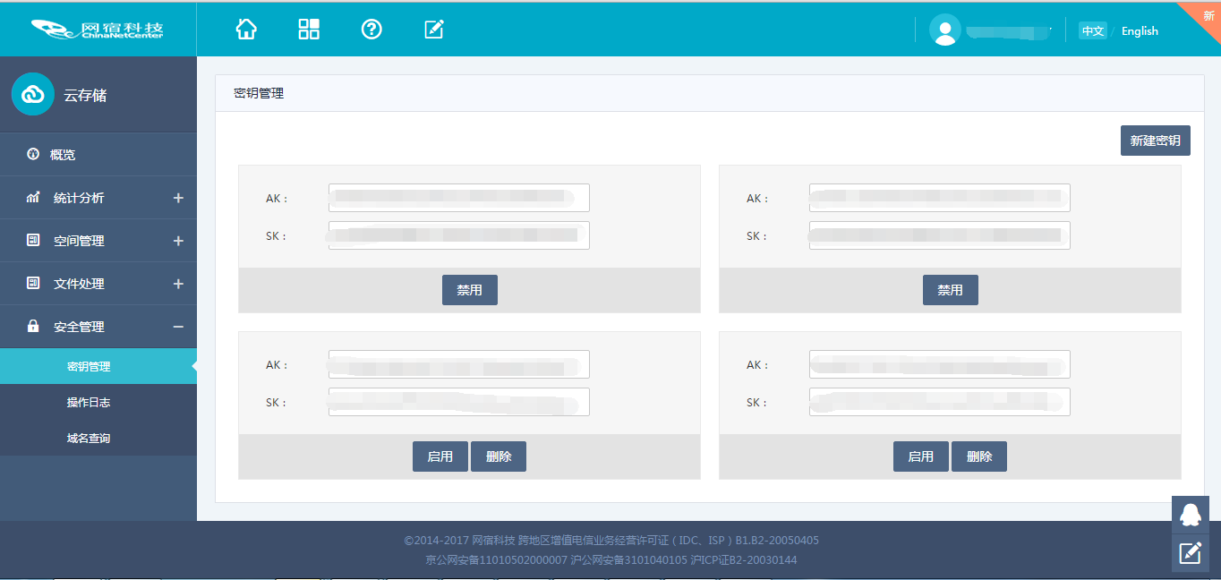This screenshot has height=580, width=1221.
Task: Click 删除 on the bottom-left key card
Action: (x=498, y=456)
